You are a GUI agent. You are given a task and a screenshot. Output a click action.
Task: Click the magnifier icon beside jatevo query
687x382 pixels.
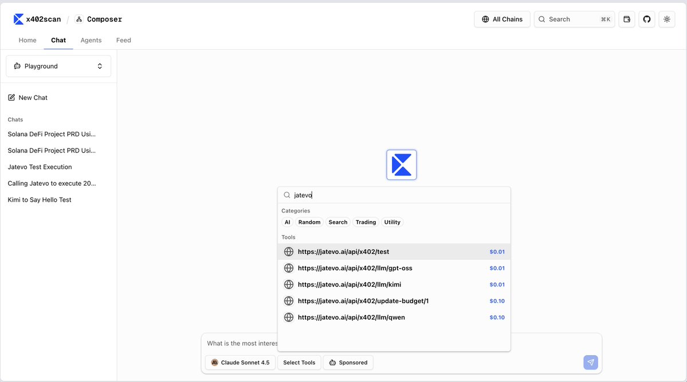pos(287,195)
